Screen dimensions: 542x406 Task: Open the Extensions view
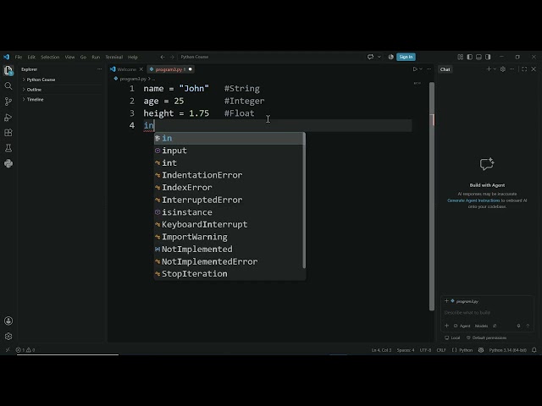[x=8, y=133]
